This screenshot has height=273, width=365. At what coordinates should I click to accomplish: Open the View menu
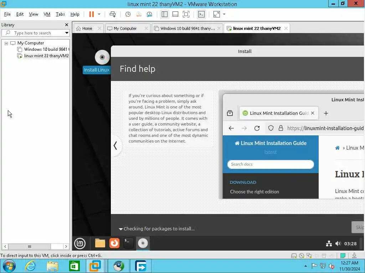(x=34, y=14)
